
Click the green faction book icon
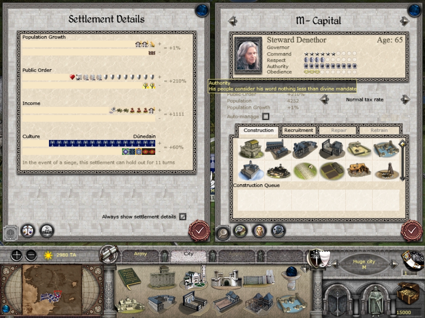(129, 279)
